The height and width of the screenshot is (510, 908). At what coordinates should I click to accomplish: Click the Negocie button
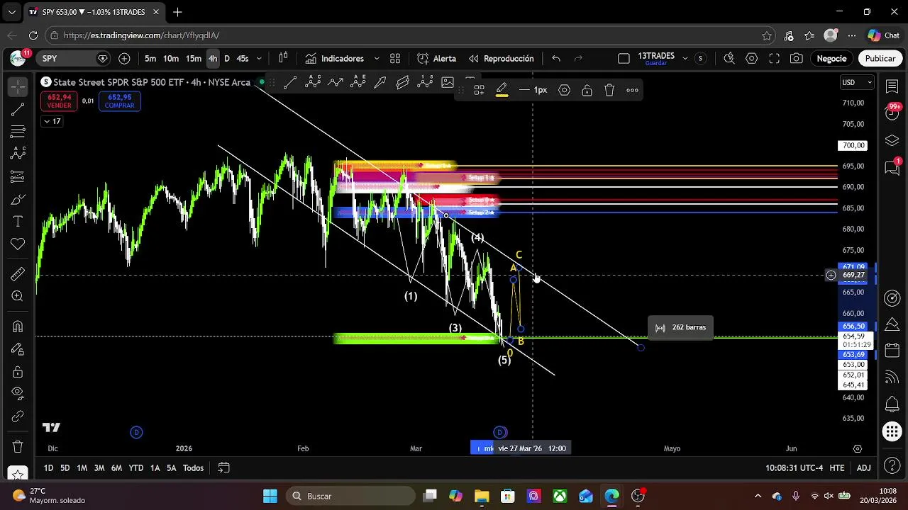[x=832, y=59]
